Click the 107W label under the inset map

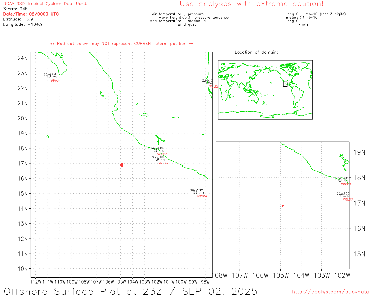(x=240, y=275)
